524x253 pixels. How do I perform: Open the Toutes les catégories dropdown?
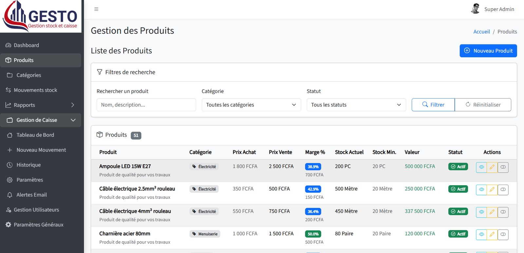(251, 105)
